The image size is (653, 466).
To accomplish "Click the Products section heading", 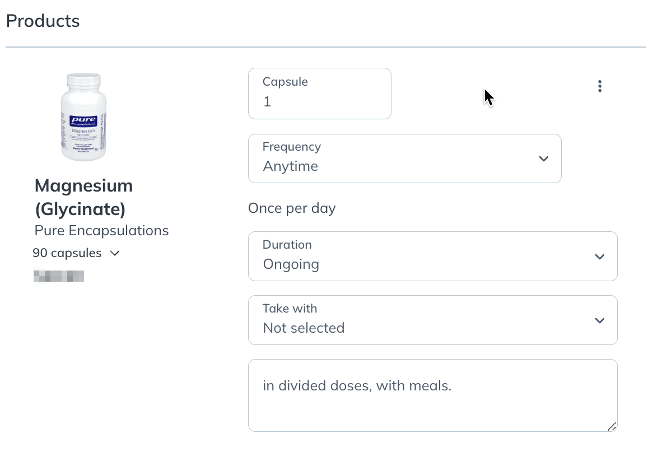I will (43, 21).
